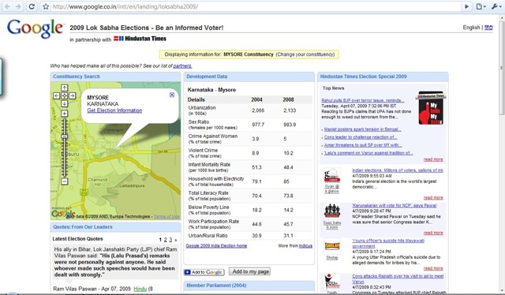Reload the page with the refresh icon
The image size is (505, 295).
tap(32, 6)
